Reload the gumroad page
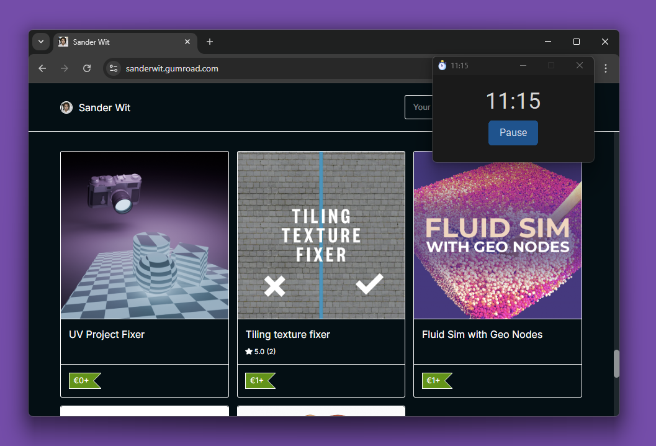656x446 pixels. click(87, 68)
